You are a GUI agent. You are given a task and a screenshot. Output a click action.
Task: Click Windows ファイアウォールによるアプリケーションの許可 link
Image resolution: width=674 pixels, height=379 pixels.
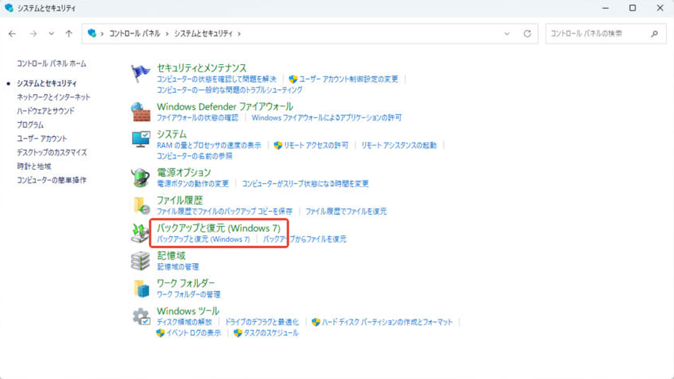pos(326,117)
